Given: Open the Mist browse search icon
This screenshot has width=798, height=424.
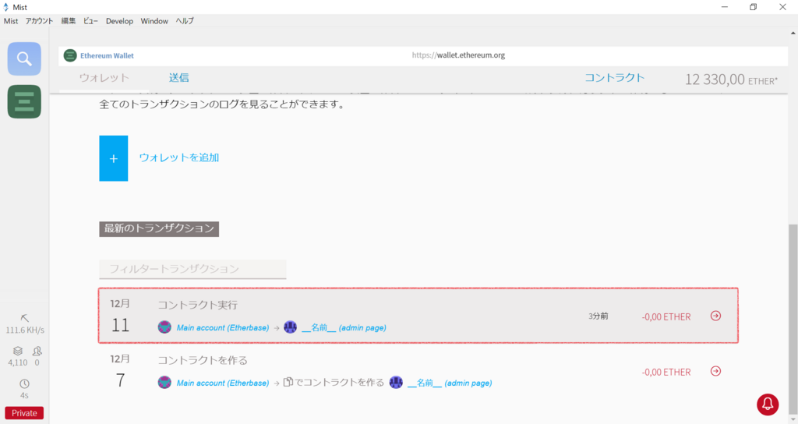Looking at the screenshot, I should [24, 58].
